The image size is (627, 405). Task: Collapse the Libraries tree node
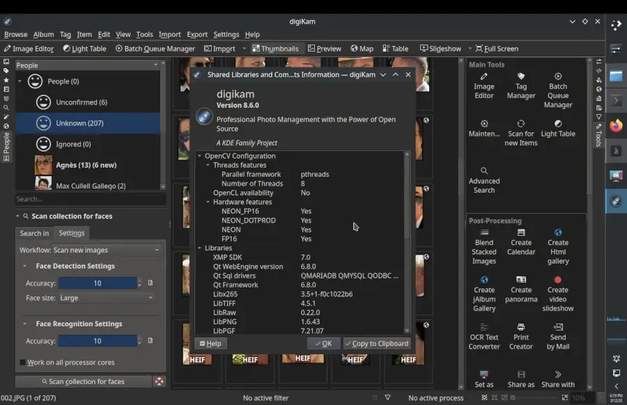coord(199,248)
